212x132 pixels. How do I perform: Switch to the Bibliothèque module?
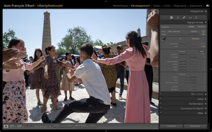[120, 6]
